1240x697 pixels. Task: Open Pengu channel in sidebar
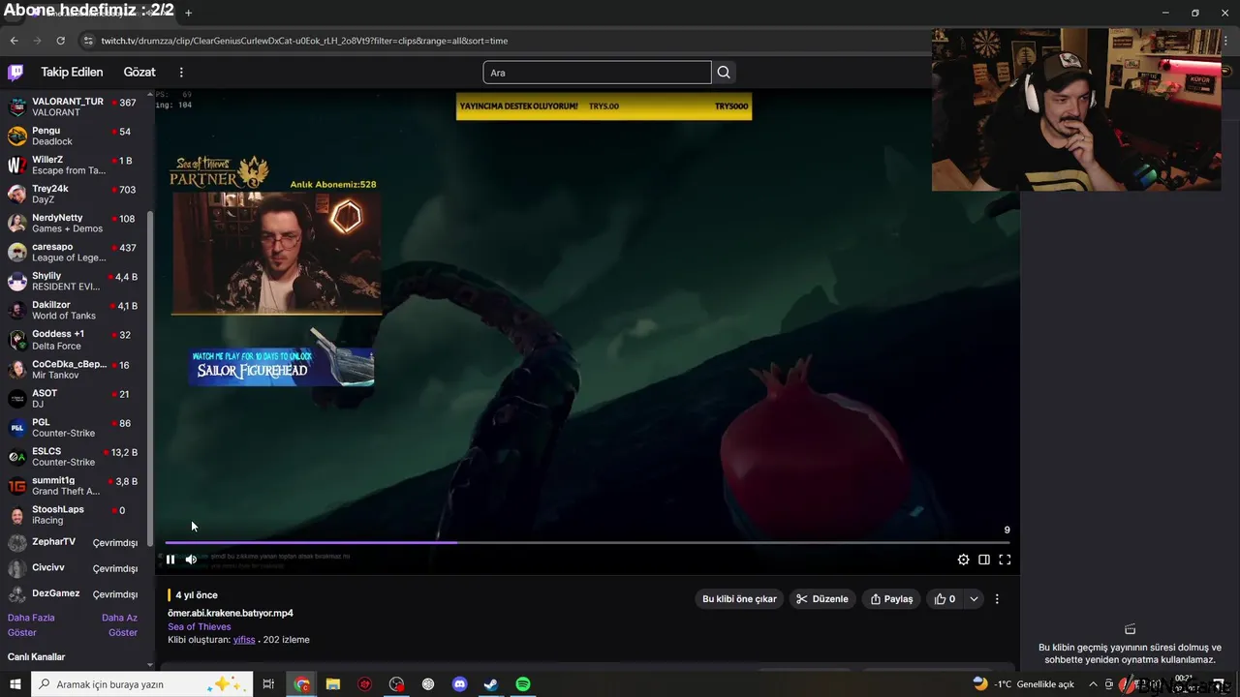coord(76,136)
